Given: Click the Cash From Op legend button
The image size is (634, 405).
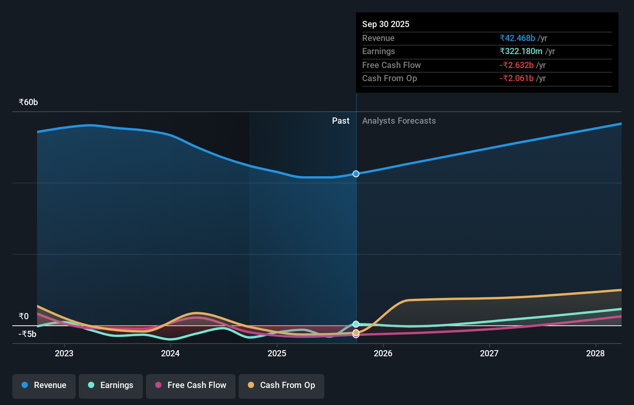Looking at the screenshot, I should 281,385.
